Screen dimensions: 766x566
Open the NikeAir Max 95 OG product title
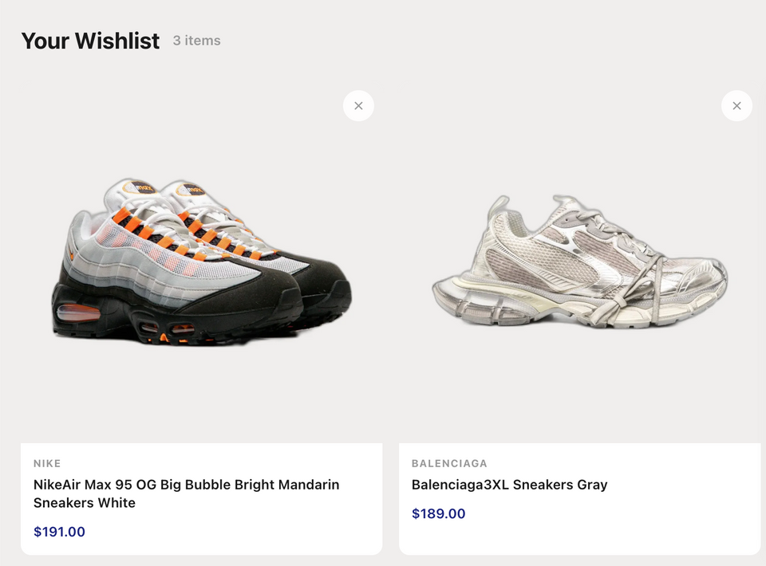point(186,485)
